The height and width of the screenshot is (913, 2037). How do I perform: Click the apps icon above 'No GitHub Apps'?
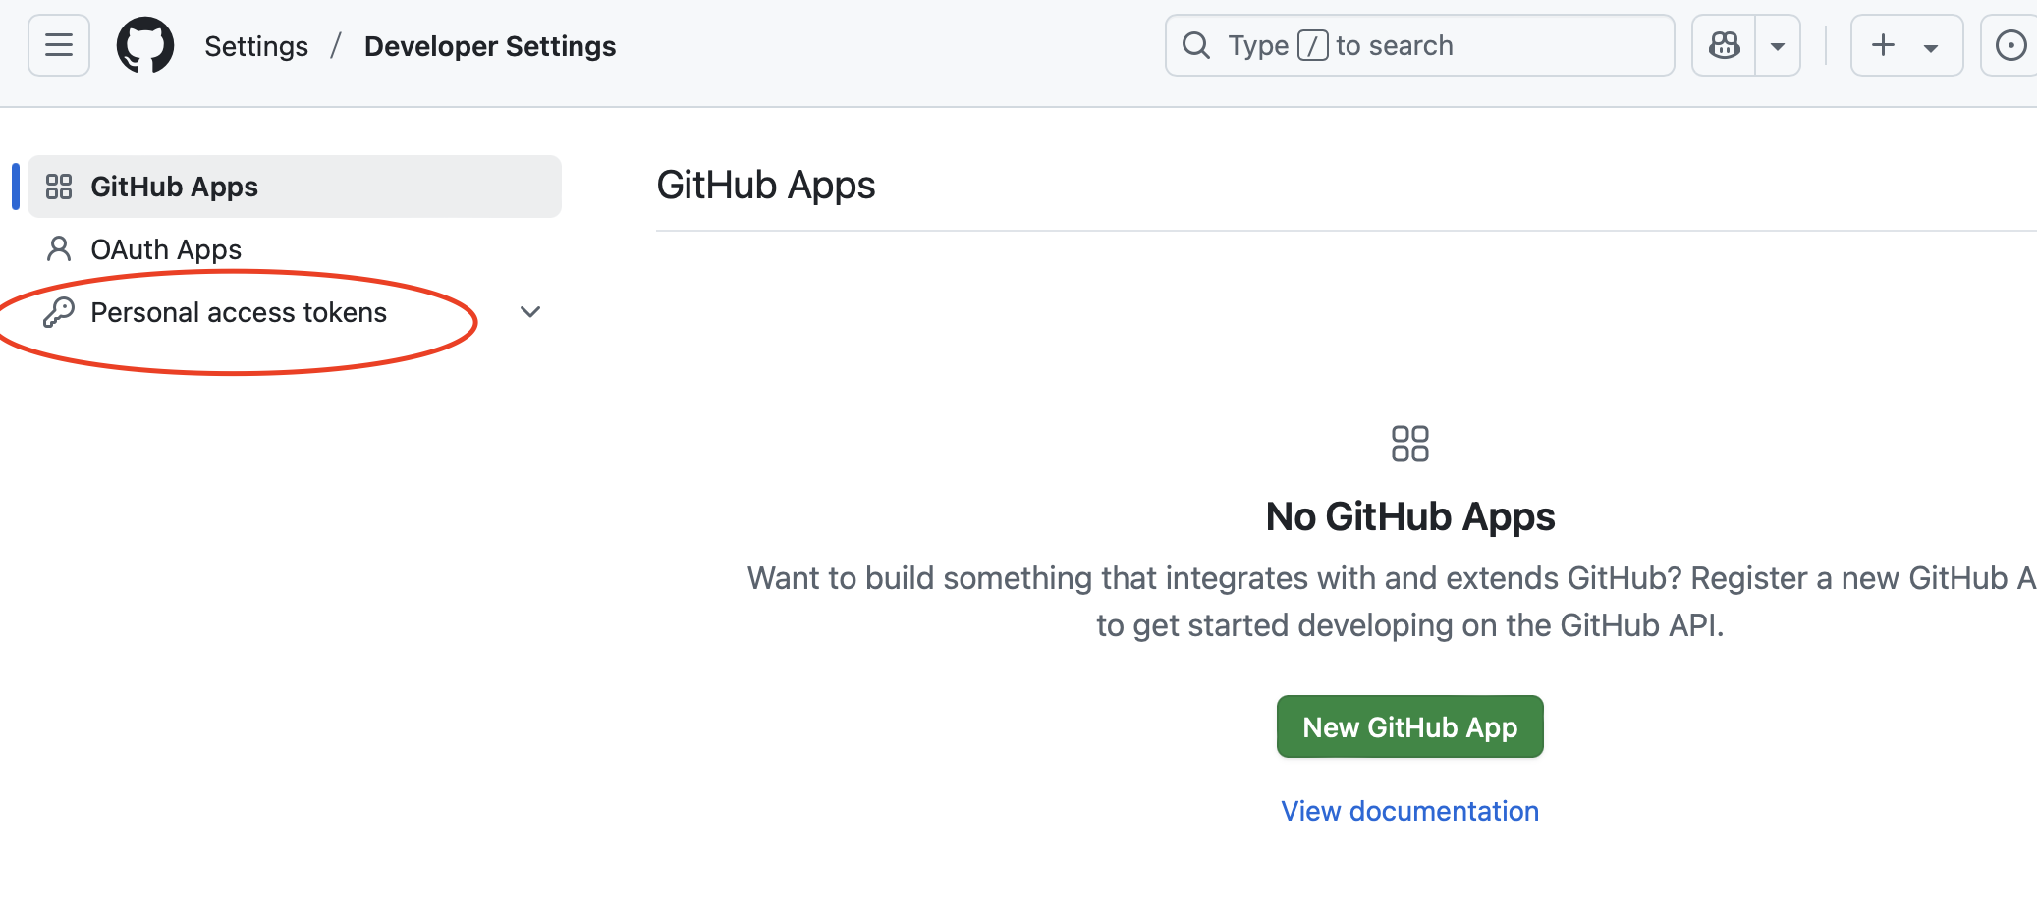pyautogui.click(x=1409, y=444)
